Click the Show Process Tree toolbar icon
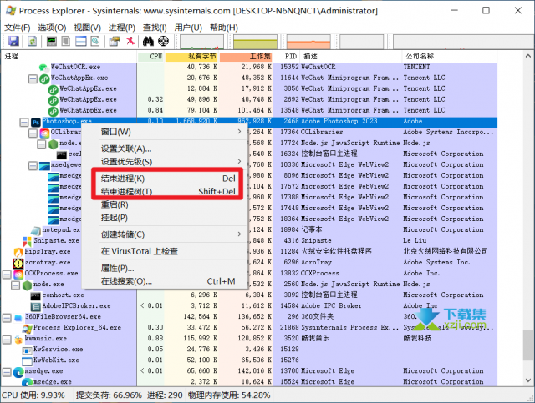 coord(66,41)
